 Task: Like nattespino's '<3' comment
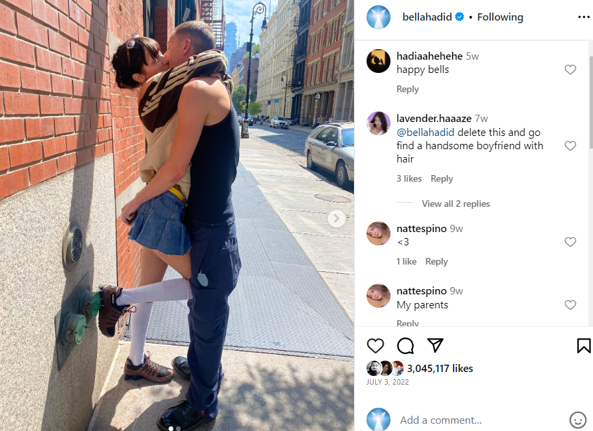(570, 242)
